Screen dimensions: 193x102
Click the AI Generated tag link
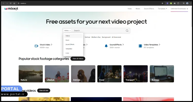tap(116, 37)
